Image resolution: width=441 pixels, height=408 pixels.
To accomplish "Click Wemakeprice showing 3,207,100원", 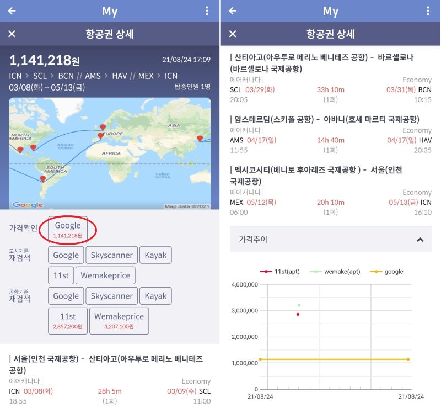I will point(119,321).
